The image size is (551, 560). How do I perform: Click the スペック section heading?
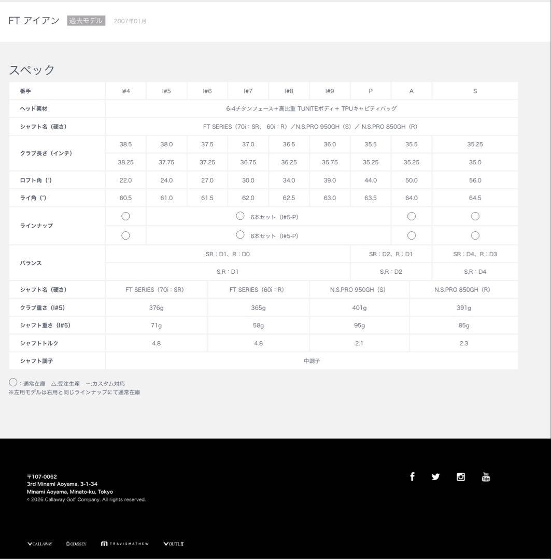point(32,70)
